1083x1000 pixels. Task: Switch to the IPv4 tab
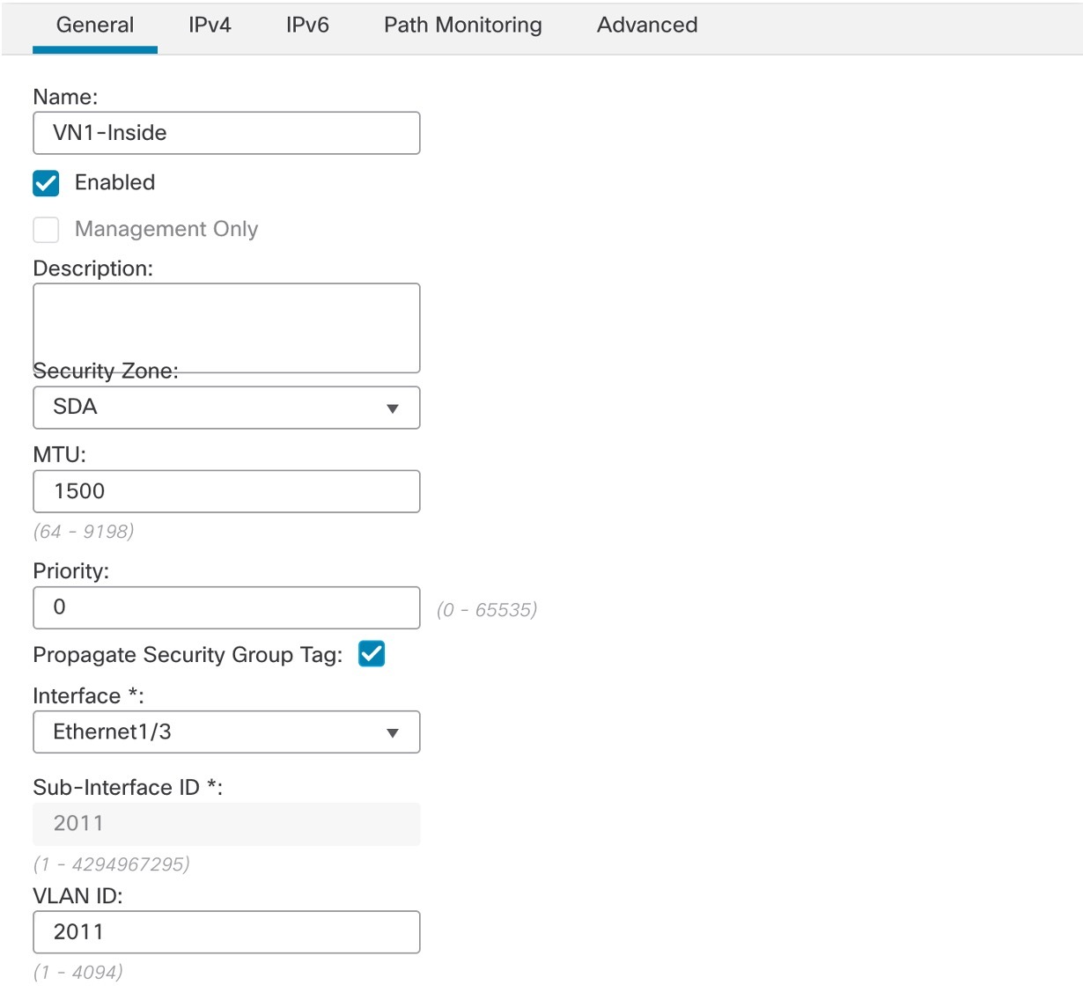click(210, 25)
